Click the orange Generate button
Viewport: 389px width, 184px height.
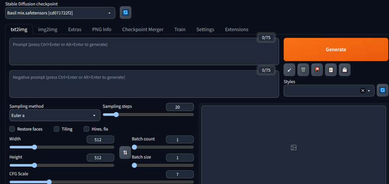pyautogui.click(x=336, y=50)
